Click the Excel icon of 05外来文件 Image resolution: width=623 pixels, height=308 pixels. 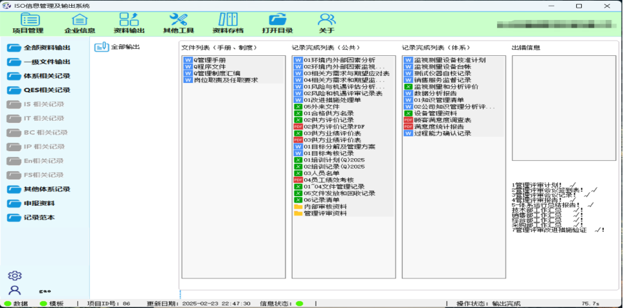[x=298, y=107]
